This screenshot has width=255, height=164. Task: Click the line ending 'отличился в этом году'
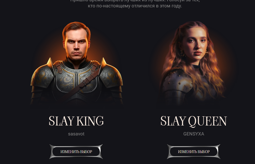pyautogui.click(x=135, y=6)
